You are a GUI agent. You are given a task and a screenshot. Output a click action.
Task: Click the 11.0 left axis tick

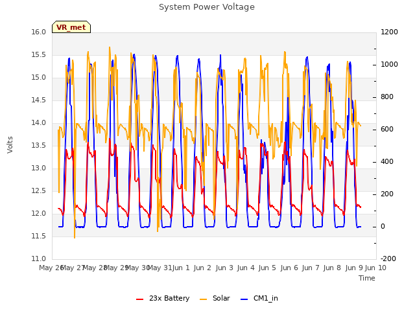pyautogui.click(x=39, y=259)
